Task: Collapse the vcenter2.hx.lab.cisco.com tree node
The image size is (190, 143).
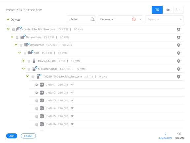Action: pyautogui.click(x=8, y=29)
